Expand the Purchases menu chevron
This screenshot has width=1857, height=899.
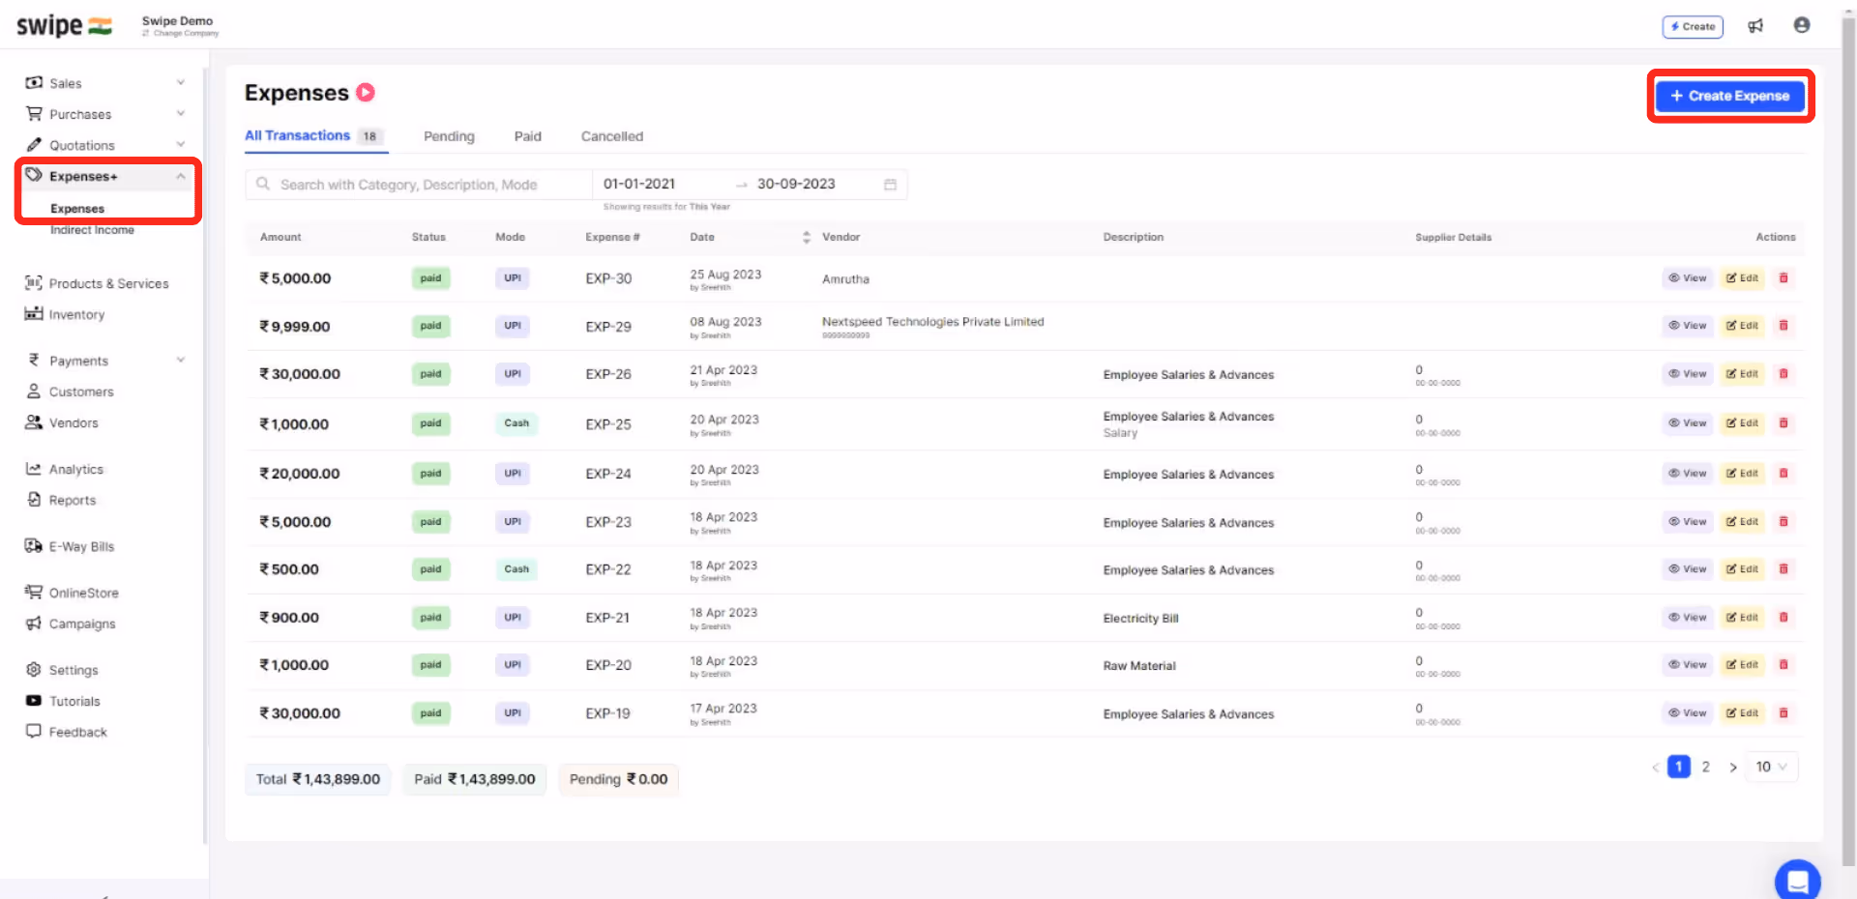(x=181, y=114)
